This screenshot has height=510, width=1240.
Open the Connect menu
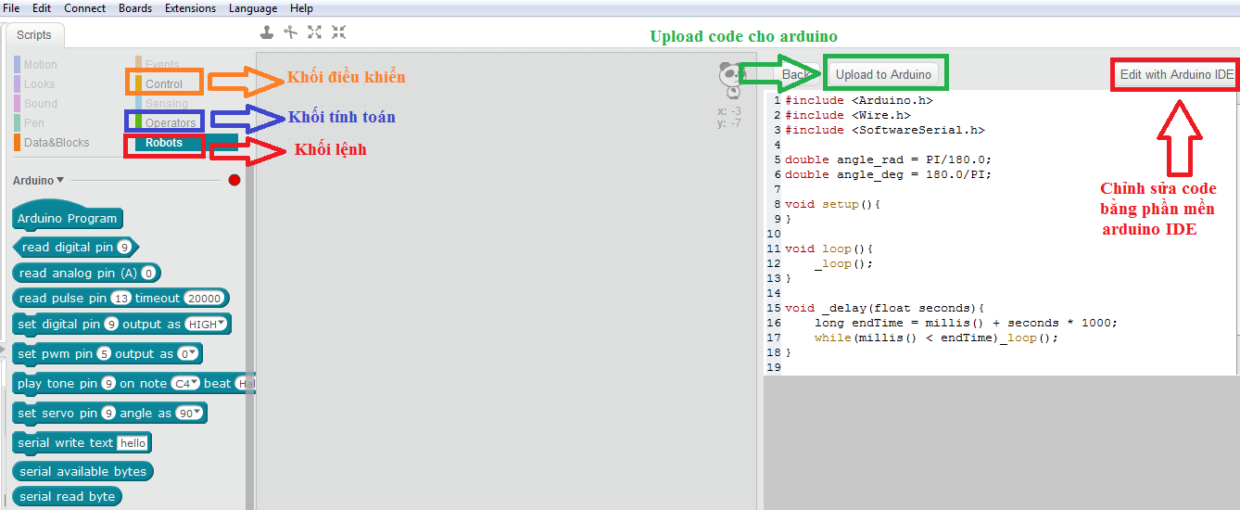pos(84,8)
